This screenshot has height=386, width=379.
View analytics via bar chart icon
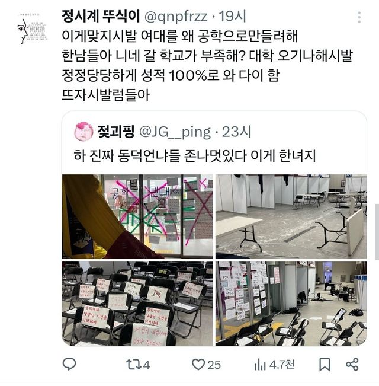point(261,365)
